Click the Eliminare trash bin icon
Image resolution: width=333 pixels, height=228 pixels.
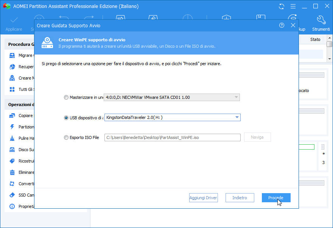[12, 172]
